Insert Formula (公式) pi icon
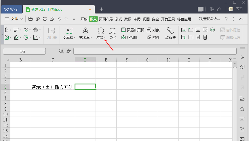Viewport: 249px width, 141px height. point(113,31)
